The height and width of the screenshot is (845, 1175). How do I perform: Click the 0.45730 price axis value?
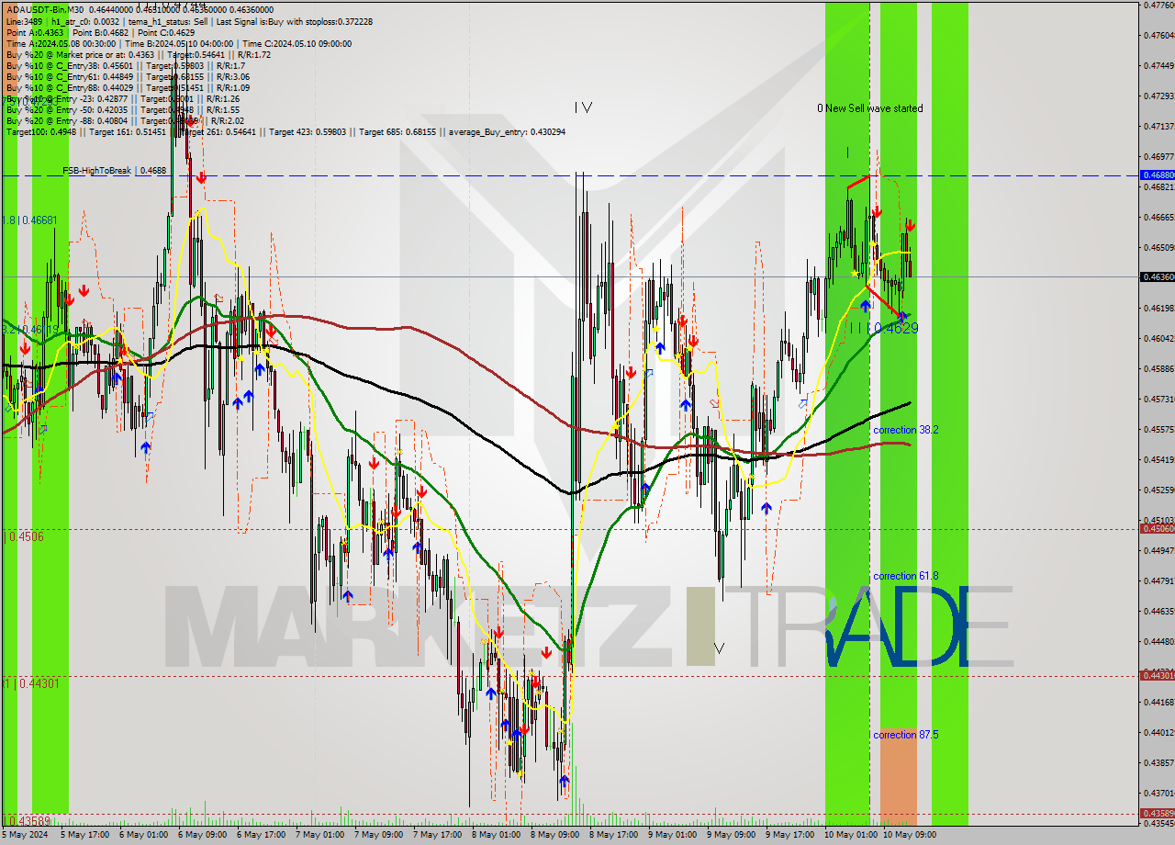click(1158, 399)
